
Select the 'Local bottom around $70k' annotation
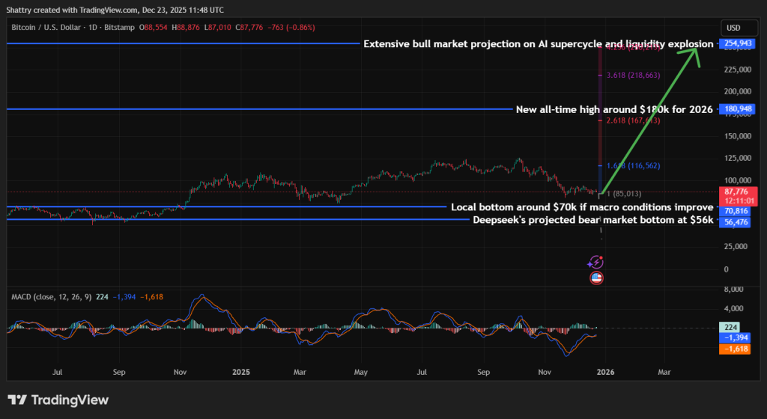[582, 207]
